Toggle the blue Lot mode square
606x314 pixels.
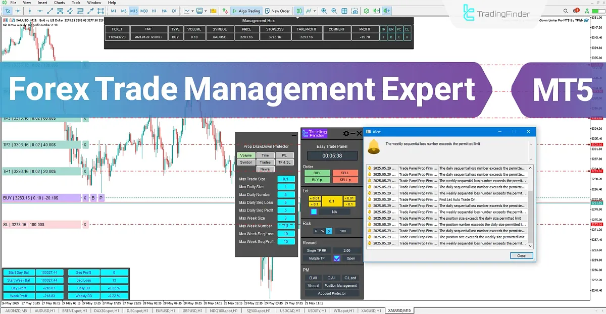pyautogui.click(x=314, y=212)
